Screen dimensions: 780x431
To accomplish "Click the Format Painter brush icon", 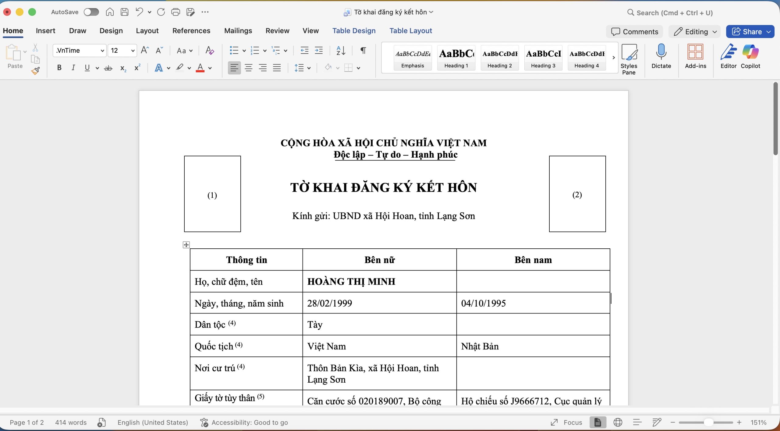I will tap(36, 71).
